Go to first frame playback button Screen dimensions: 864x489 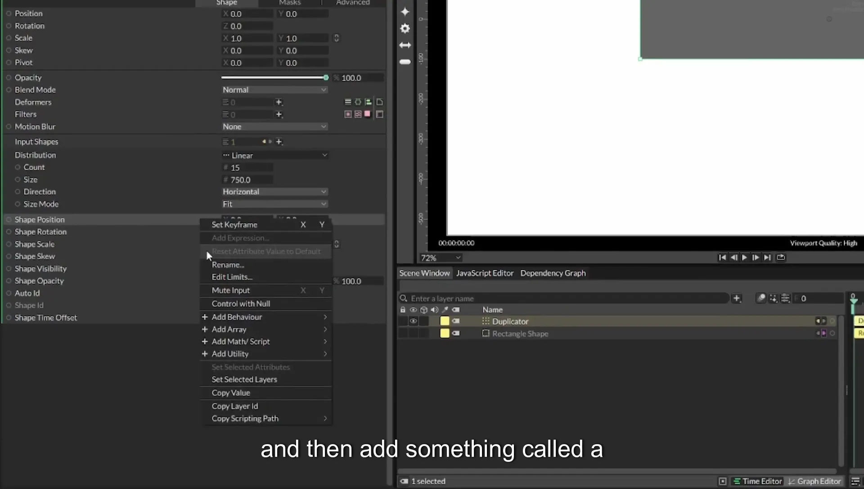click(x=722, y=258)
